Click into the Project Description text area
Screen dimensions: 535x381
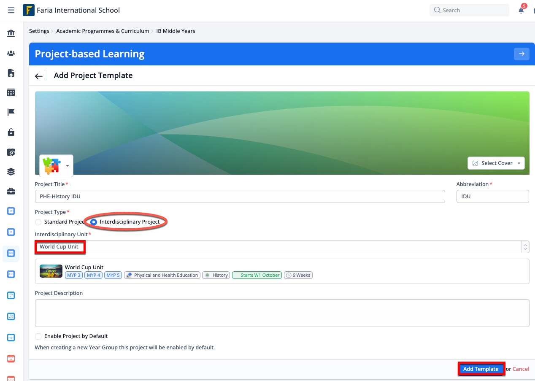(281, 313)
